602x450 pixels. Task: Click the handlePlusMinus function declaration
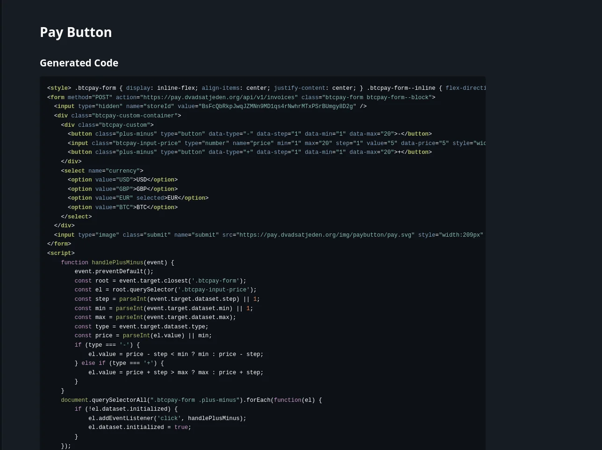tap(117, 263)
